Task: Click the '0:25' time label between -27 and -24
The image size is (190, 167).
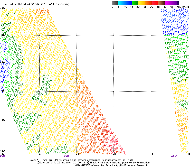Action: click(67, 156)
